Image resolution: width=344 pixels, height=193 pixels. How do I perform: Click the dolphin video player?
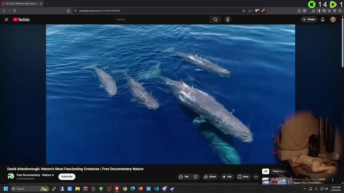pos(170,94)
